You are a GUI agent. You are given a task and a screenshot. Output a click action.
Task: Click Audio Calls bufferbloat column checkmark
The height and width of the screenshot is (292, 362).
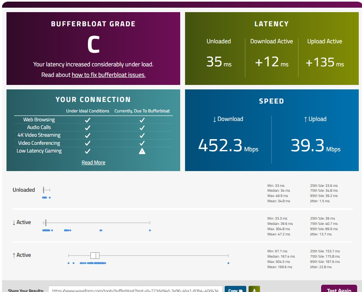point(142,127)
